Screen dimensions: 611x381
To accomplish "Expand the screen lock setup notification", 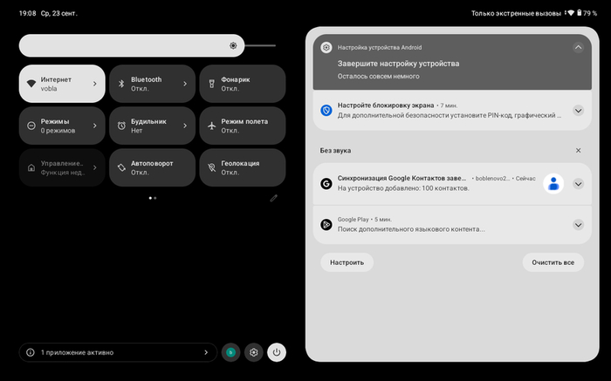I will click(578, 111).
